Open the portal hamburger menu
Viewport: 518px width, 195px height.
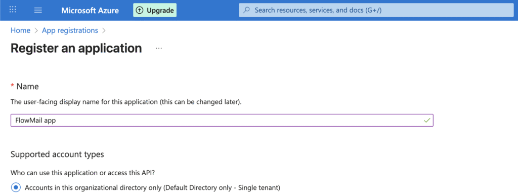tap(38, 10)
